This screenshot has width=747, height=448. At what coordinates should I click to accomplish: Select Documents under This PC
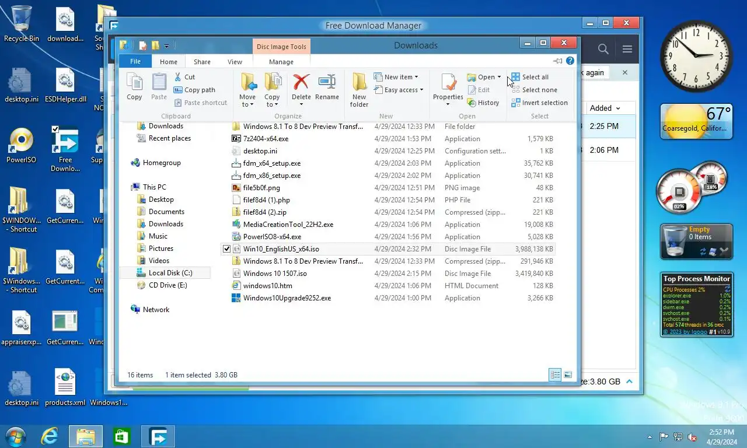[161, 212]
